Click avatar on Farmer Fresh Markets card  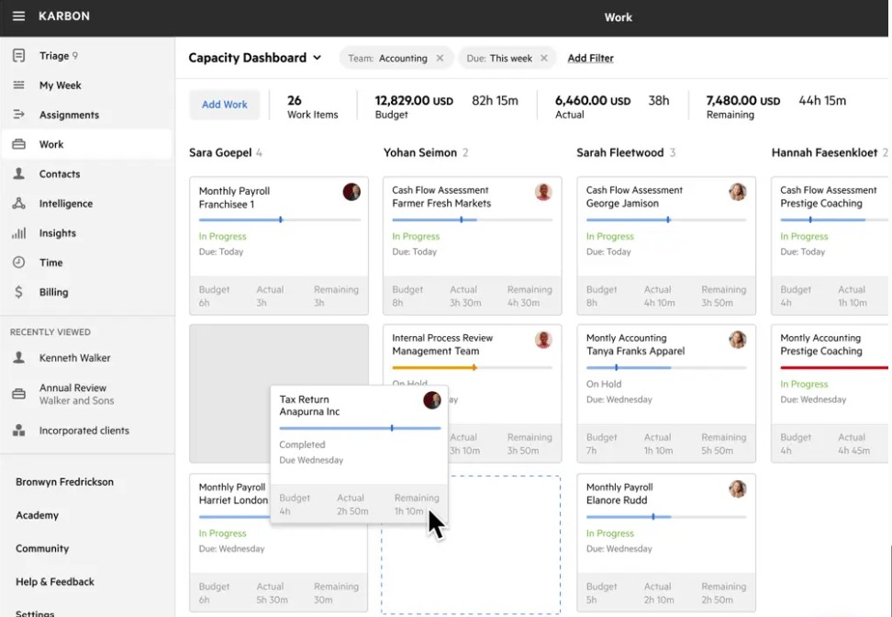[x=544, y=192]
